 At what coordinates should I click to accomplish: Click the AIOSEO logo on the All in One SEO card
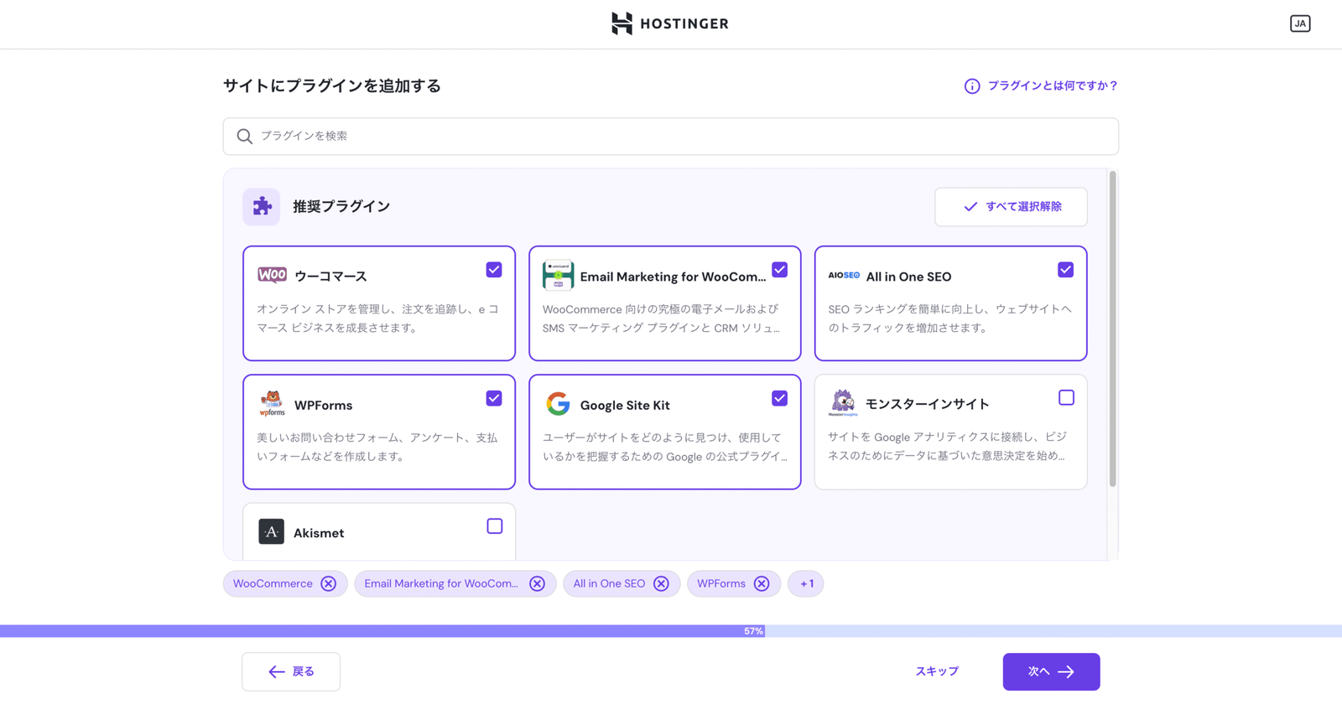[x=844, y=275]
